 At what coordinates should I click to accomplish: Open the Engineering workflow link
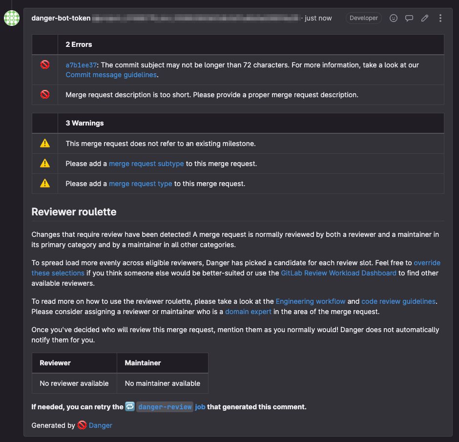coord(310,301)
